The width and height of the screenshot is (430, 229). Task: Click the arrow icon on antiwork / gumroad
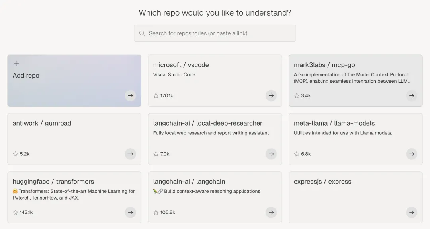coord(130,154)
